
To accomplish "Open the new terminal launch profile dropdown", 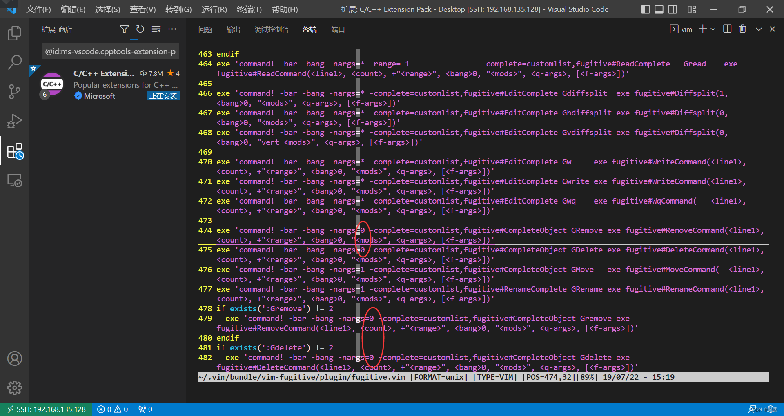I will 713,29.
